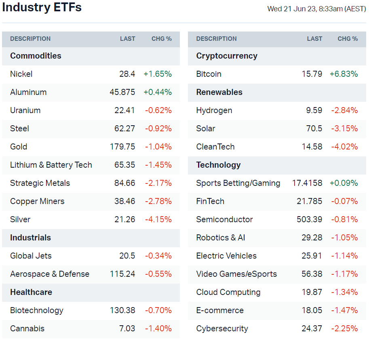This screenshot has width=369, height=339.
Task: Sort right table by LAST header
Action: pos(314,39)
